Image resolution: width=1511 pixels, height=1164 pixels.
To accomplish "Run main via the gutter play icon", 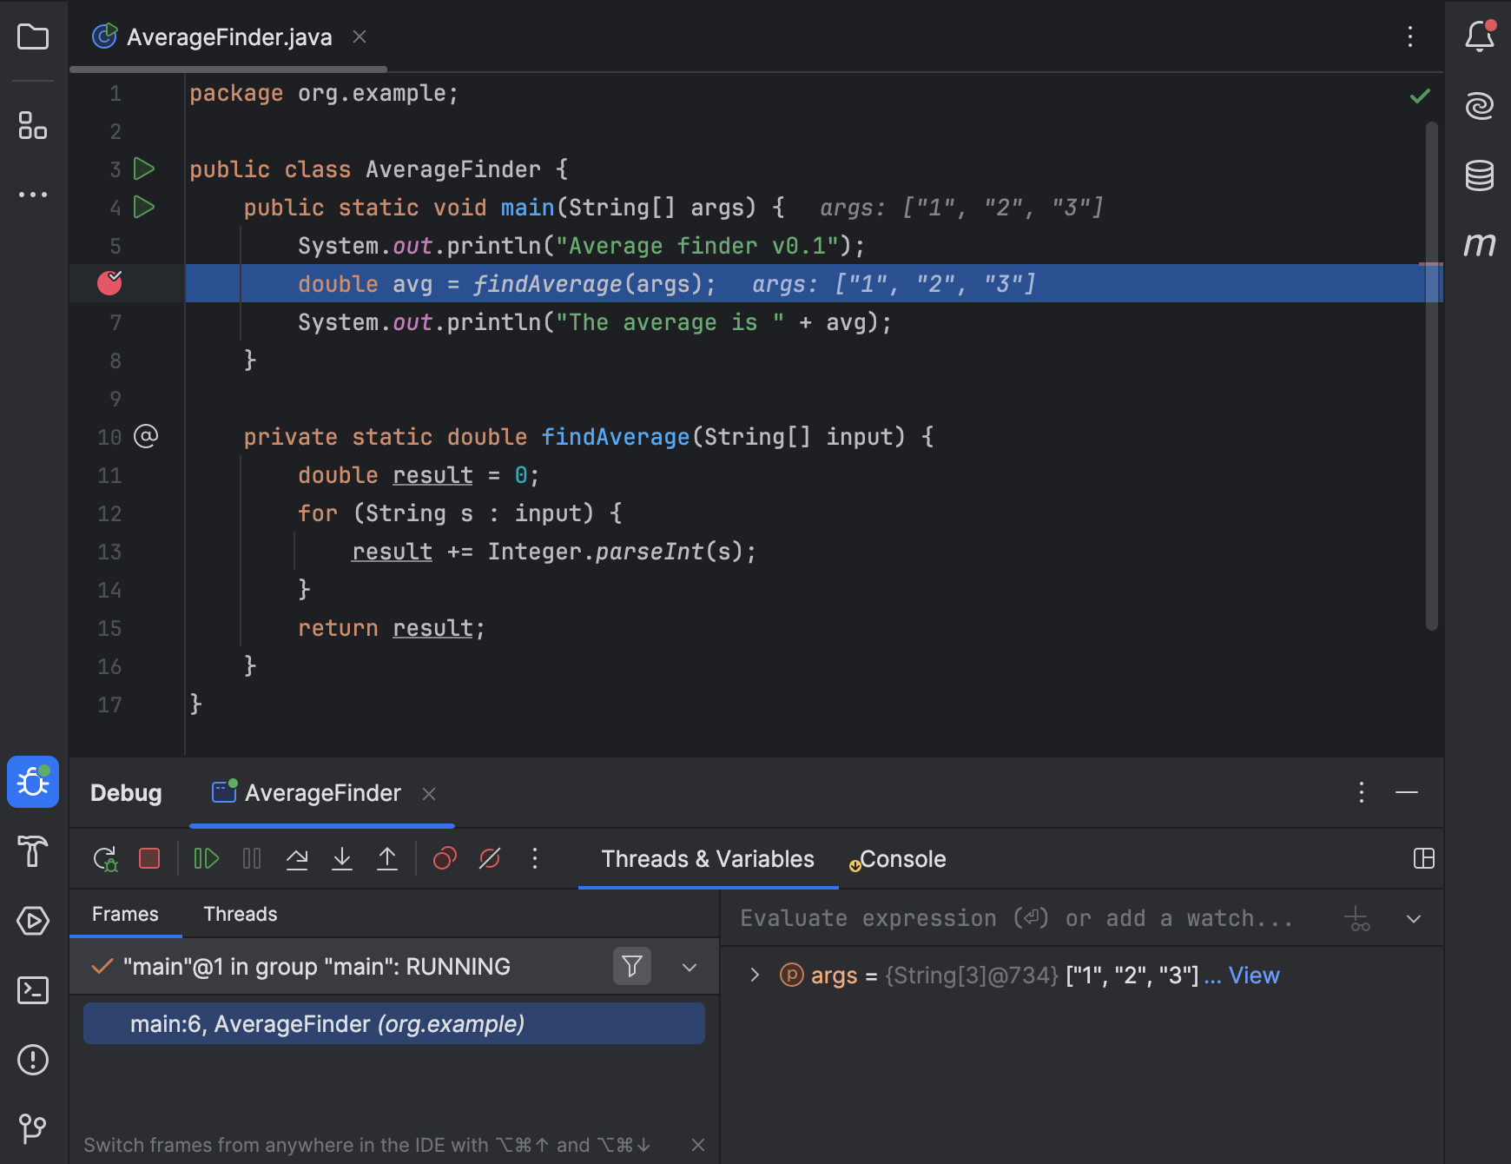I will pos(144,208).
